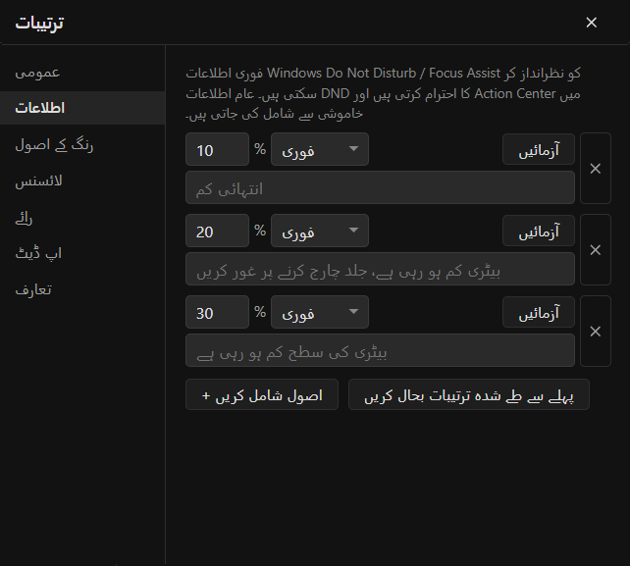Click آزمائیں test button for 30% rule
This screenshot has width=630, height=566.
tap(539, 312)
